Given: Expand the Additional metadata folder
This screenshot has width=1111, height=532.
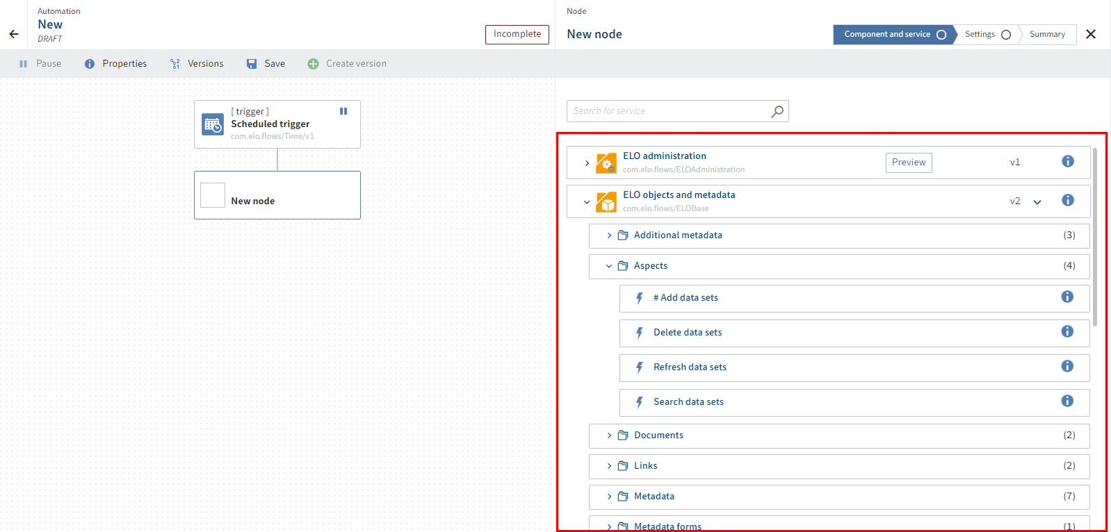Looking at the screenshot, I should click(610, 235).
